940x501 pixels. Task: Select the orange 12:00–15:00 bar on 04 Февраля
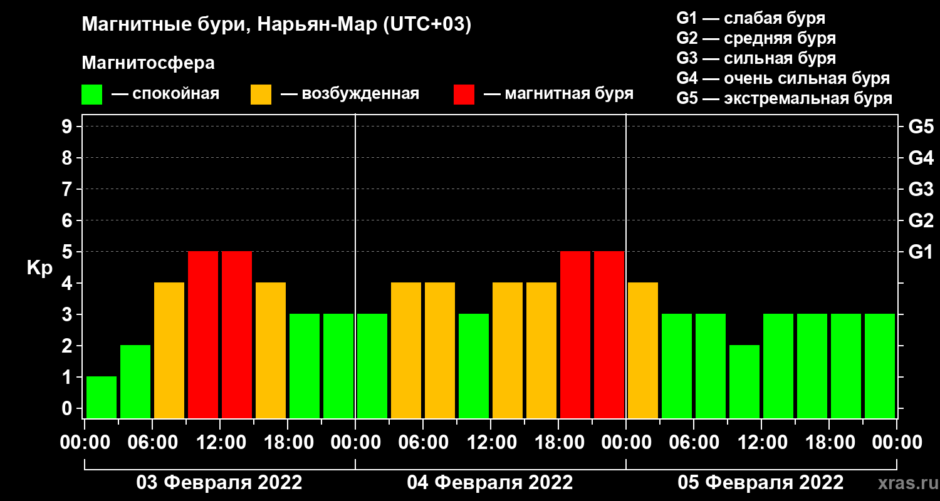click(x=508, y=350)
